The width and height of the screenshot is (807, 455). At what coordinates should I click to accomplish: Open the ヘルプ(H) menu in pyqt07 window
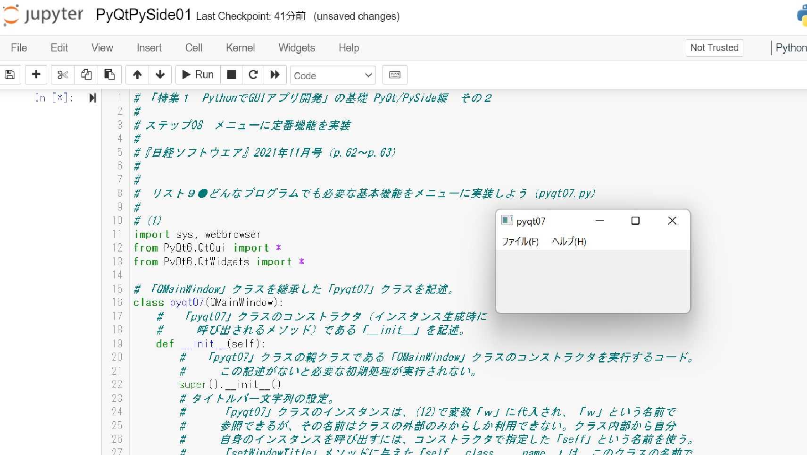tap(568, 241)
